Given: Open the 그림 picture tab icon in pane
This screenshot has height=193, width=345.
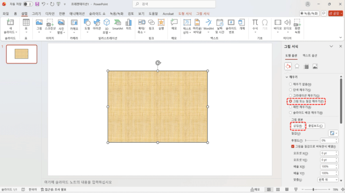Looking at the screenshot, I should pyautogui.click(x=315, y=67).
